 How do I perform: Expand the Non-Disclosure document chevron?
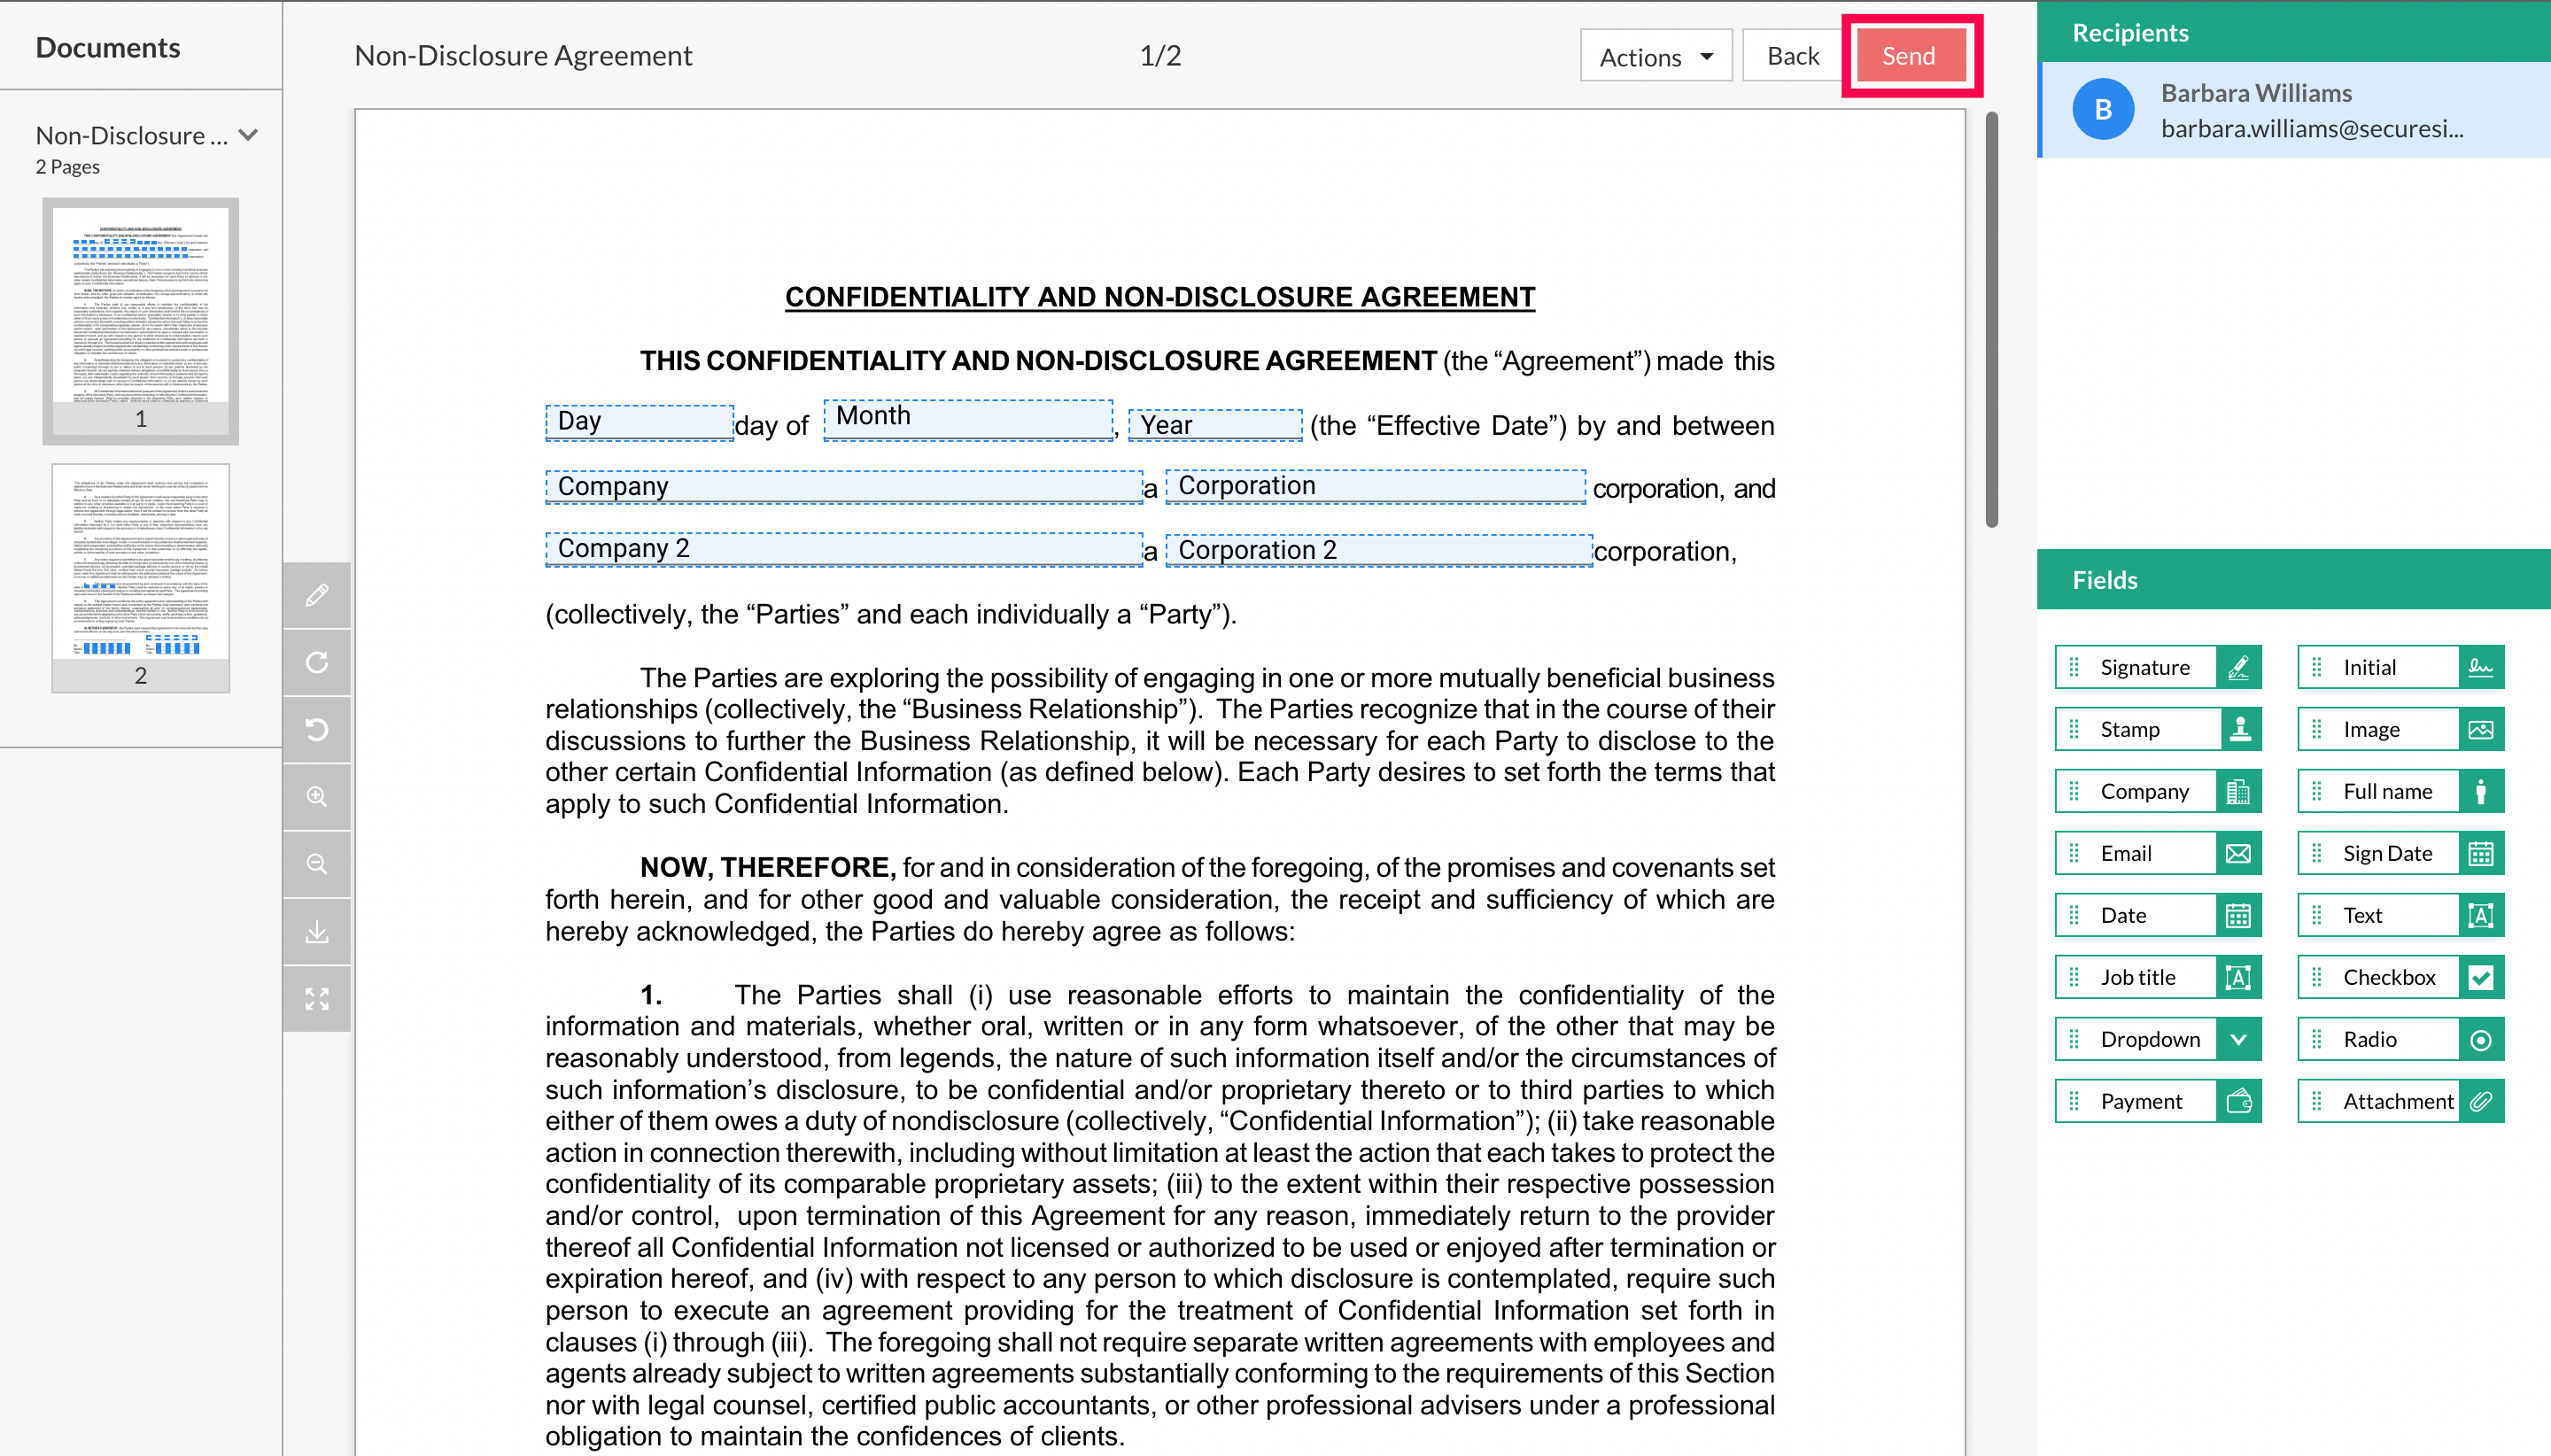tap(249, 135)
